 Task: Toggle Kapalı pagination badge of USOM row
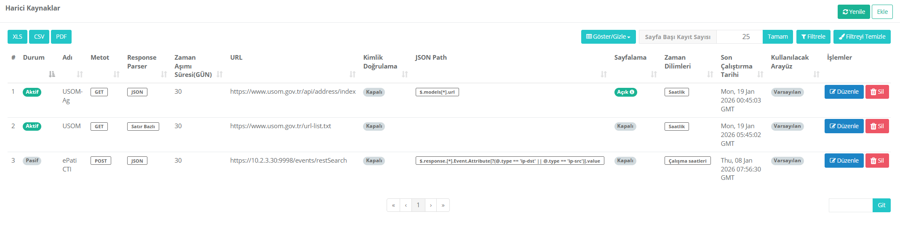pyautogui.click(x=625, y=126)
